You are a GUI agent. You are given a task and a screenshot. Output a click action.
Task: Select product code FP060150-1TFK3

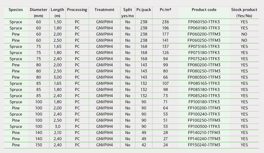click(x=204, y=22)
